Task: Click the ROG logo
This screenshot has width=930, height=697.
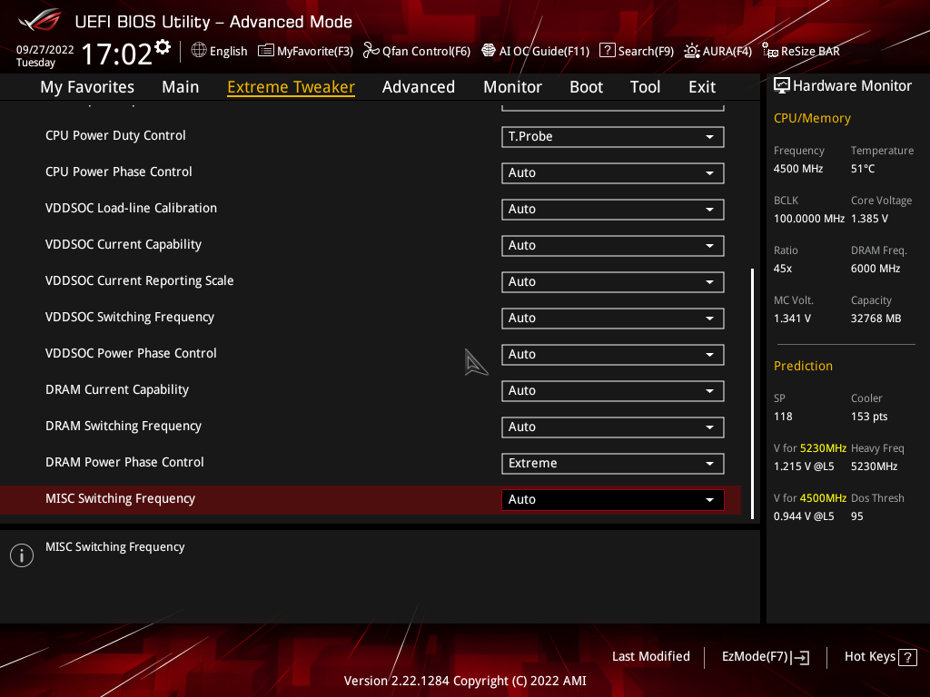Action: [x=40, y=21]
